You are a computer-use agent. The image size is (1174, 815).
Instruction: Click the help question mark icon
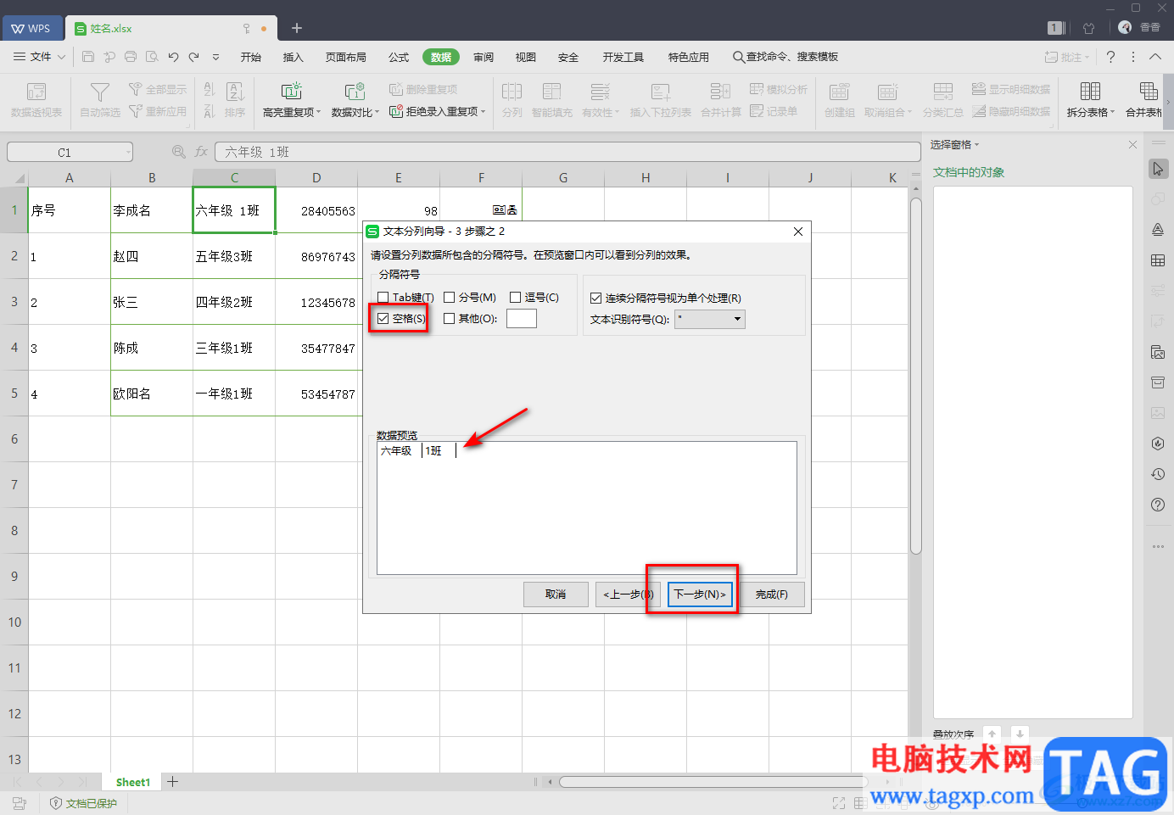[1110, 57]
